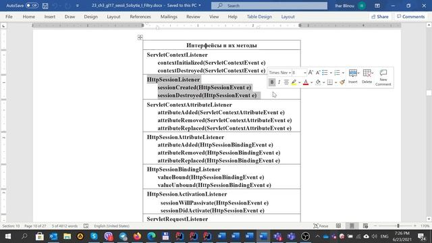Click the Page 10 of 27 indicator

point(35,226)
